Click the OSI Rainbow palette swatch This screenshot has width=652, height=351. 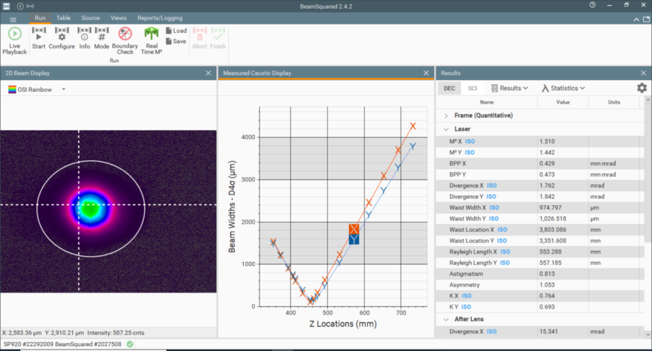(13, 89)
